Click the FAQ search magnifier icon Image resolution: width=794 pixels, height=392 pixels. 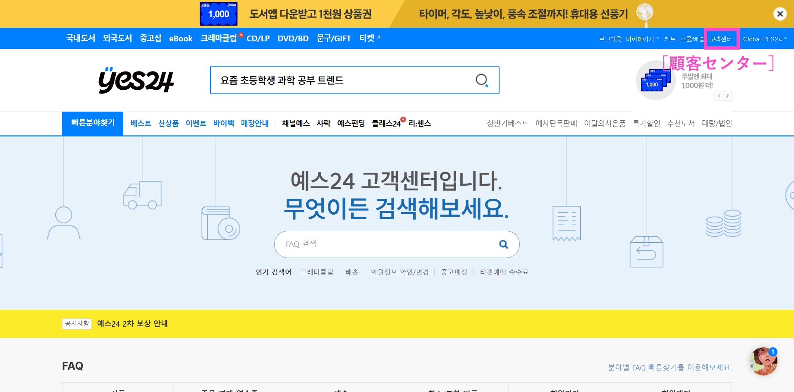[503, 244]
